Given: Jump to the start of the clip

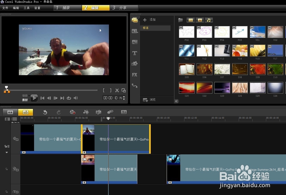Looking at the screenshot, I should pos(42,98).
